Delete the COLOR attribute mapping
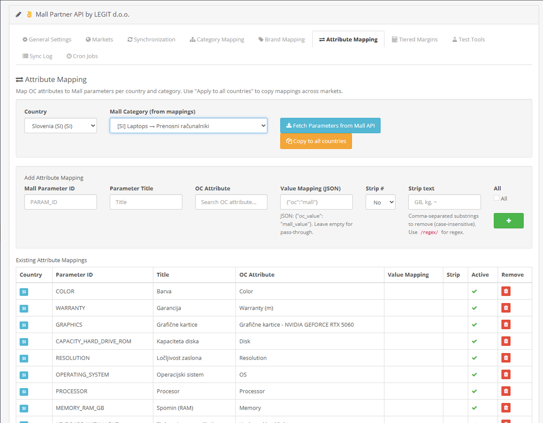The height and width of the screenshot is (423, 543). click(506, 291)
